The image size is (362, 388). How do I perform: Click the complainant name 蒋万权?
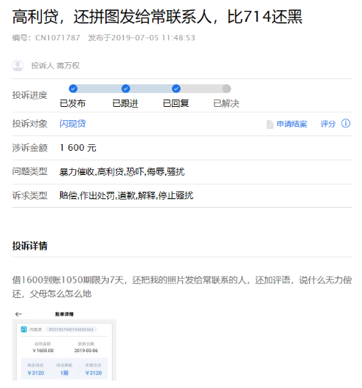click(68, 66)
